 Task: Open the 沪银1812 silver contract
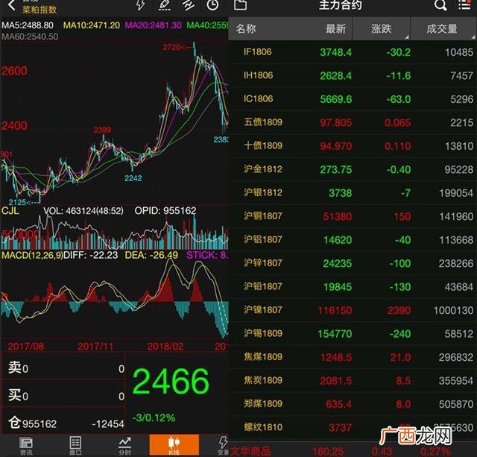coord(353,192)
